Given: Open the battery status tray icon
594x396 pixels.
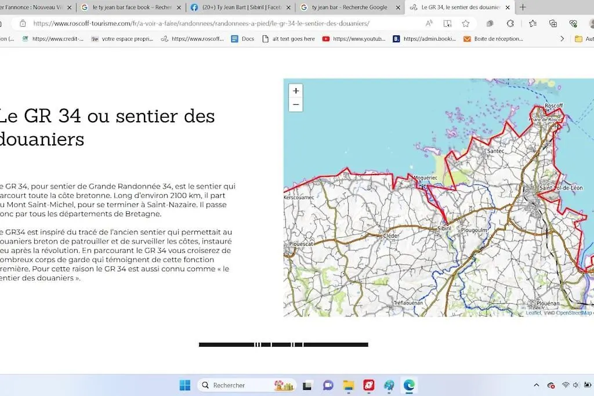Looking at the screenshot, I should (x=588, y=386).
